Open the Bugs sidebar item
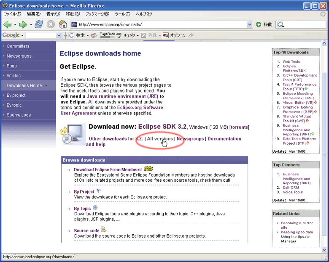 tap(29, 66)
